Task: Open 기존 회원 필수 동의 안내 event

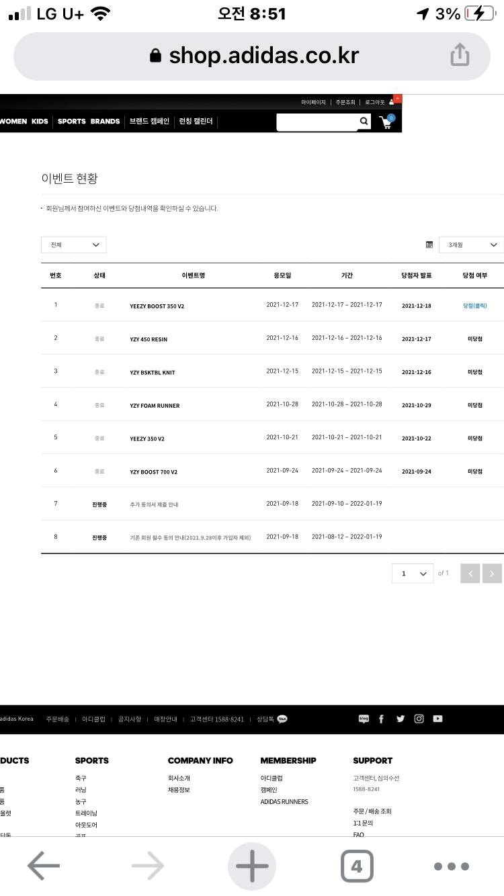Action: point(190,537)
